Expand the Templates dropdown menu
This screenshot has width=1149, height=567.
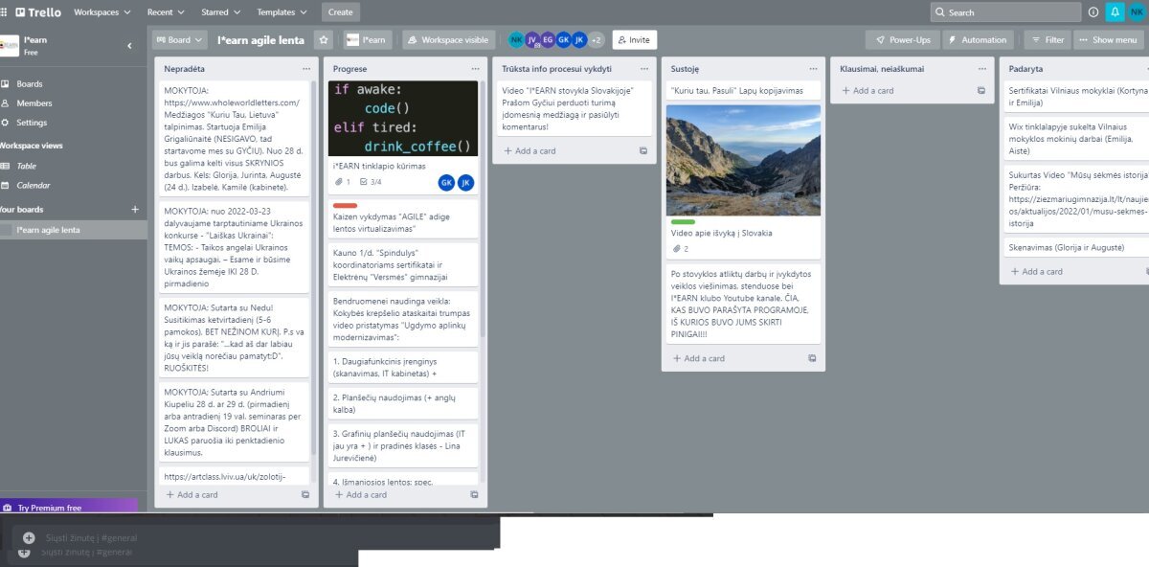pos(282,12)
